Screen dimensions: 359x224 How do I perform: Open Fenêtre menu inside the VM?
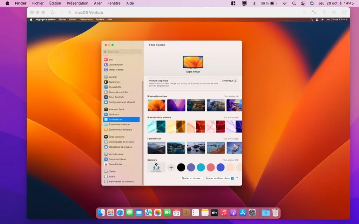click(x=100, y=20)
